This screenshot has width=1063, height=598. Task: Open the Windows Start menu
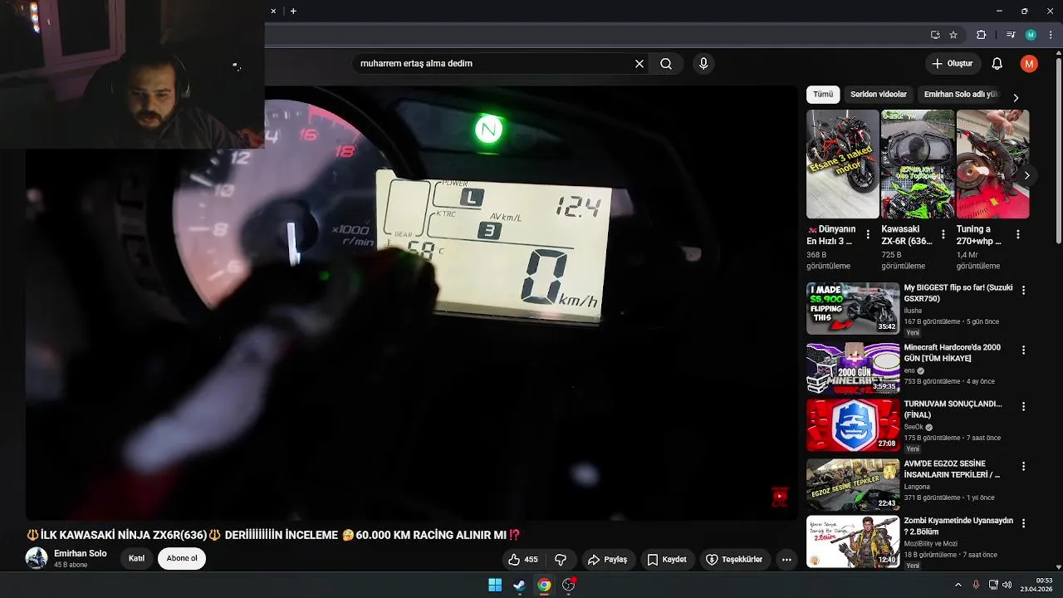point(495,585)
